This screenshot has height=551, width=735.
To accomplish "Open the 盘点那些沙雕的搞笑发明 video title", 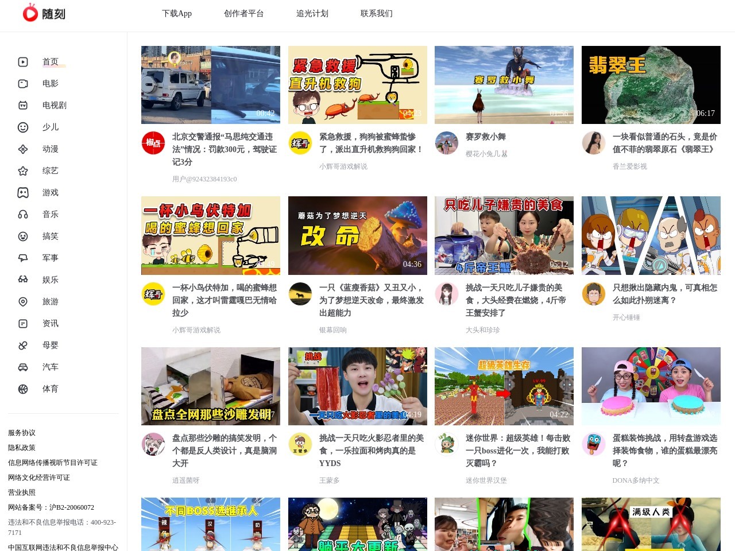I will pos(225,451).
